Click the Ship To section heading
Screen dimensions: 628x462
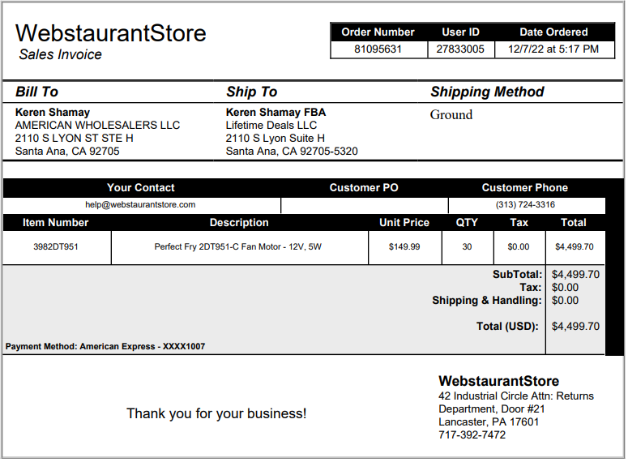click(x=252, y=92)
